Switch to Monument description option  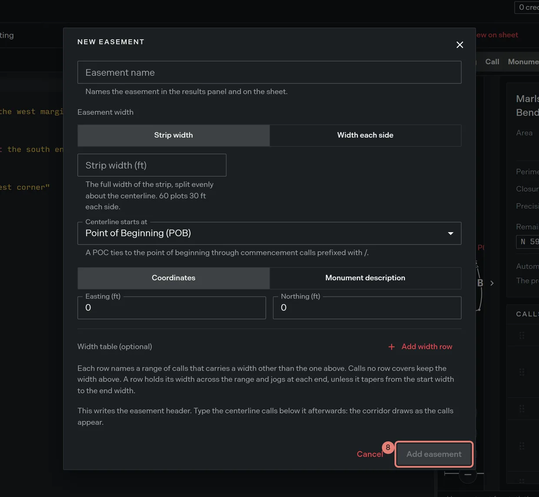pos(365,278)
